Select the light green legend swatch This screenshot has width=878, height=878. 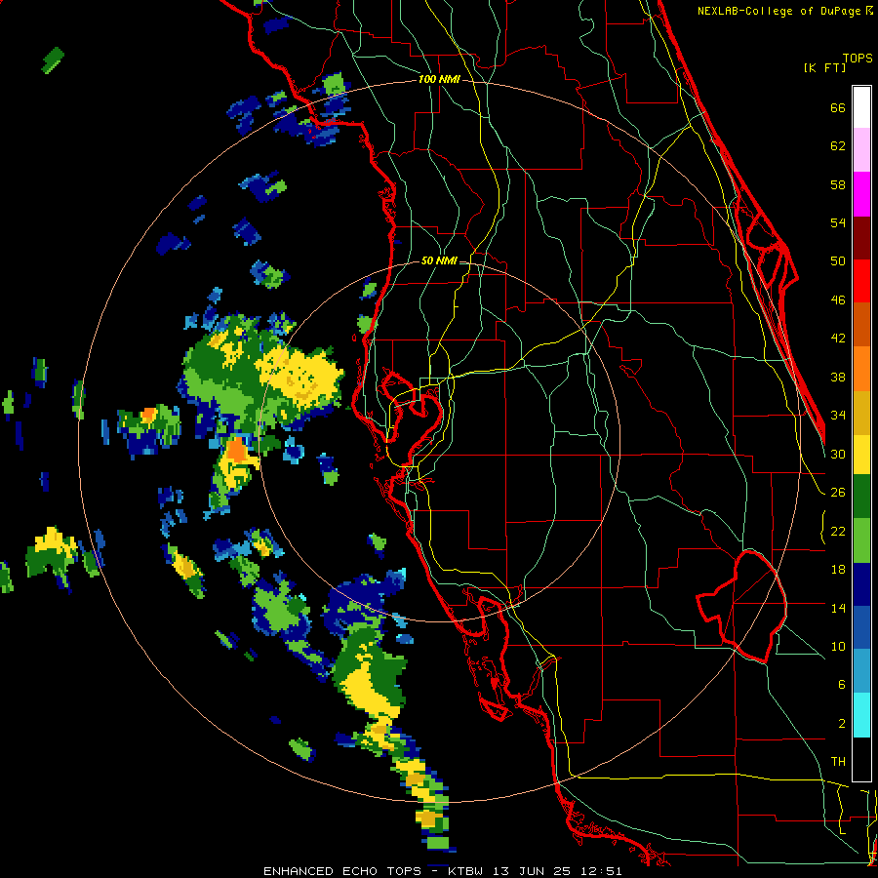click(861, 540)
